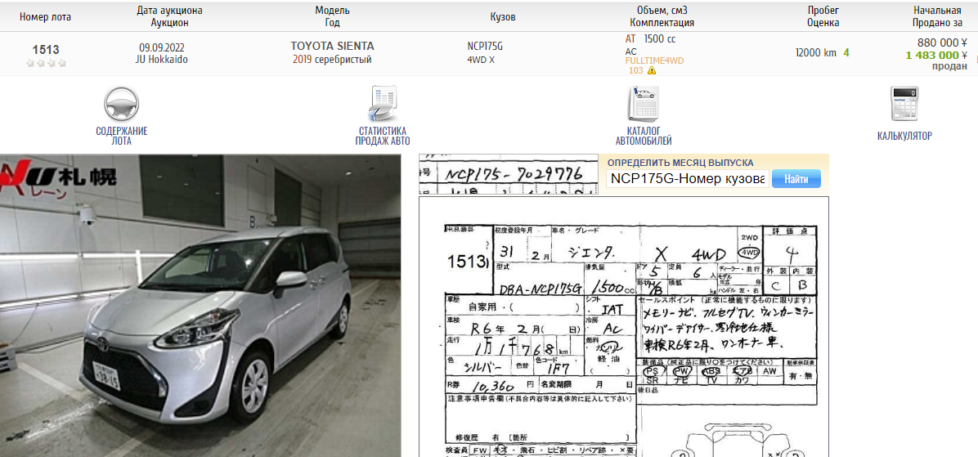Screen dimensions: 978x457
Task: Click lot number 1513
Action: 46,50
